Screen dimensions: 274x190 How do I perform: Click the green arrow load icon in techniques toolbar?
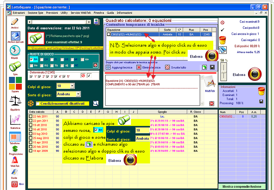pyautogui.click(x=204, y=67)
